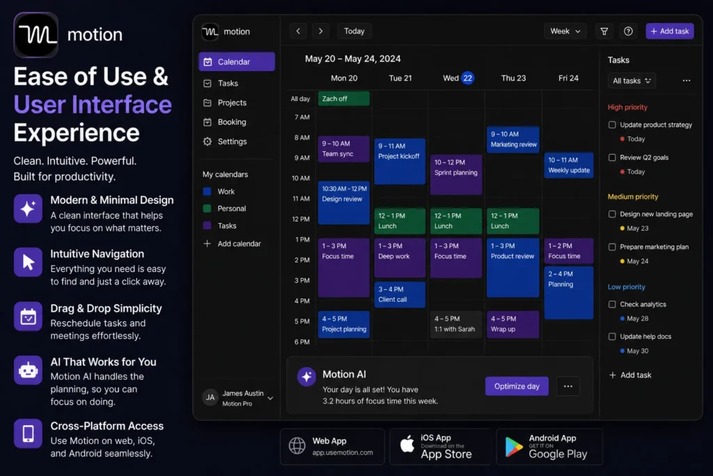Click the plus icon beside Add calendar
This screenshot has height=476, width=713.
pyautogui.click(x=207, y=243)
